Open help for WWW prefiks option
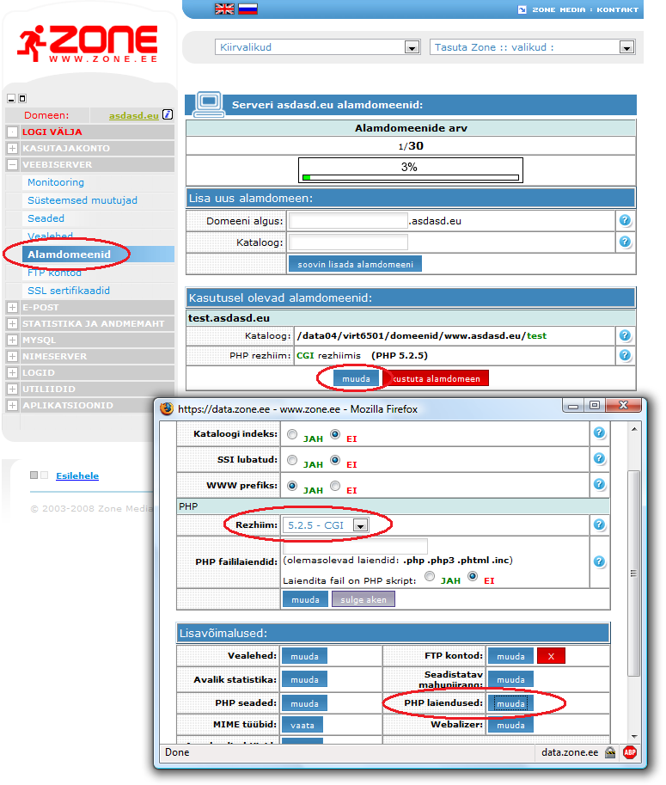Image resolution: width=666 pixels, height=785 pixels. coord(599,484)
